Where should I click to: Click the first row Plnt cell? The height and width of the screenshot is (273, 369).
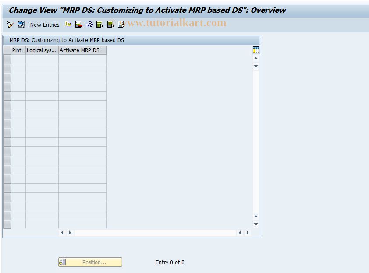point(18,59)
